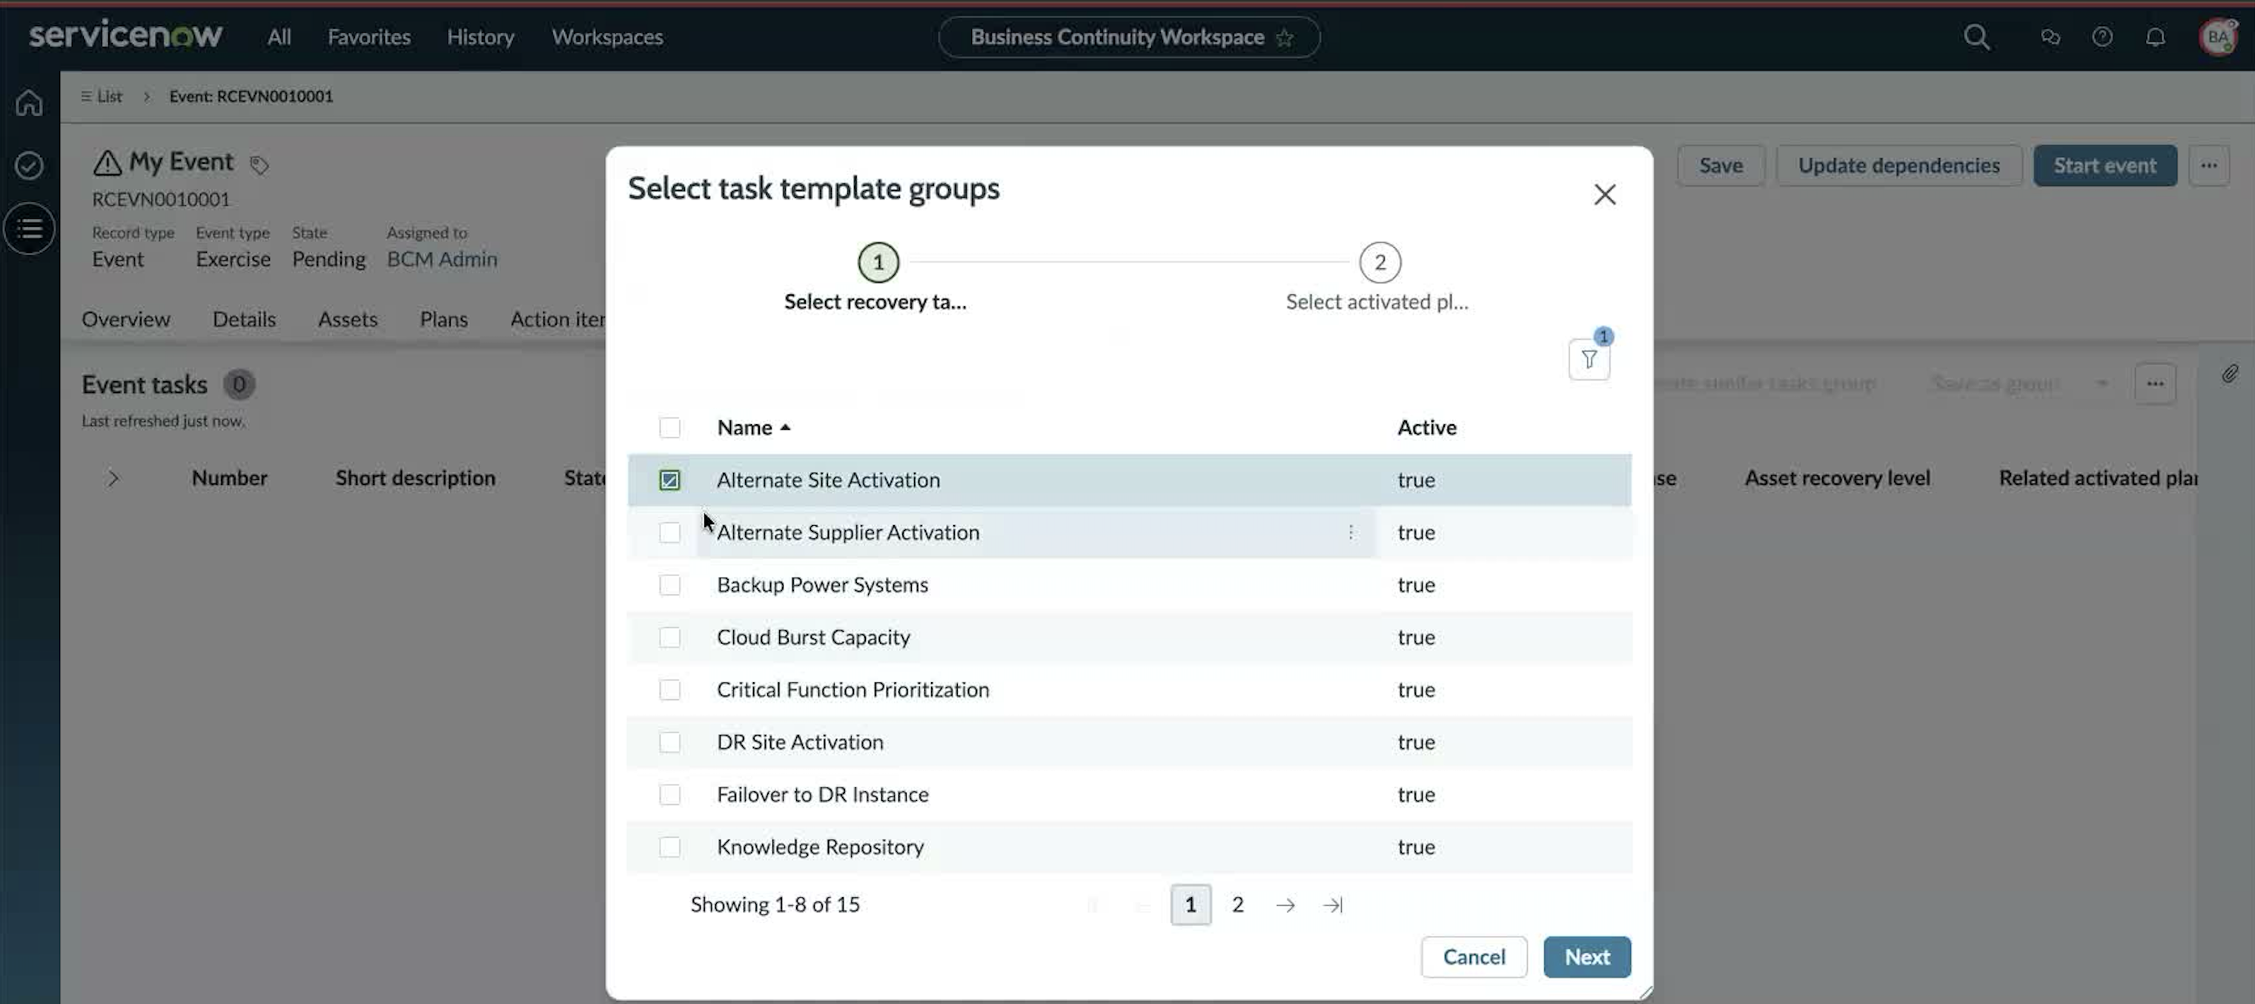
Task: Open the global search magnifier icon
Action: point(1976,37)
